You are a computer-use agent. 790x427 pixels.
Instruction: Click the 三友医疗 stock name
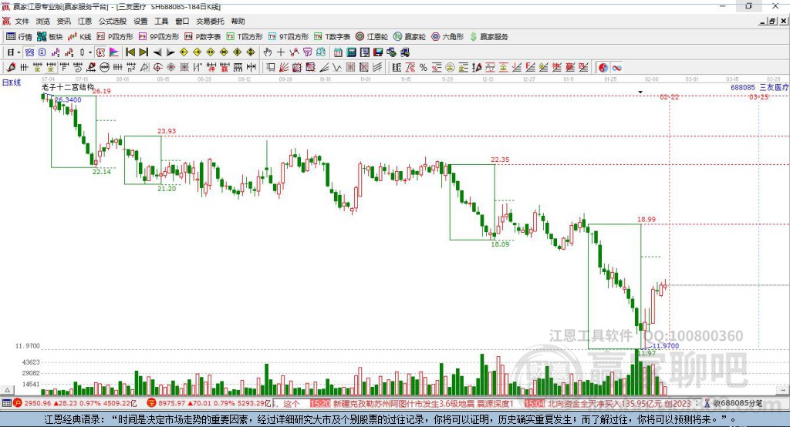(774, 88)
